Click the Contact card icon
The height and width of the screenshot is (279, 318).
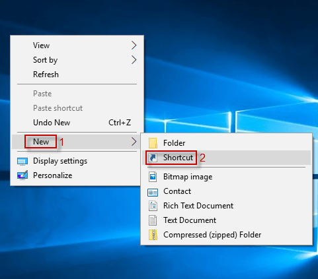pyautogui.click(x=153, y=193)
